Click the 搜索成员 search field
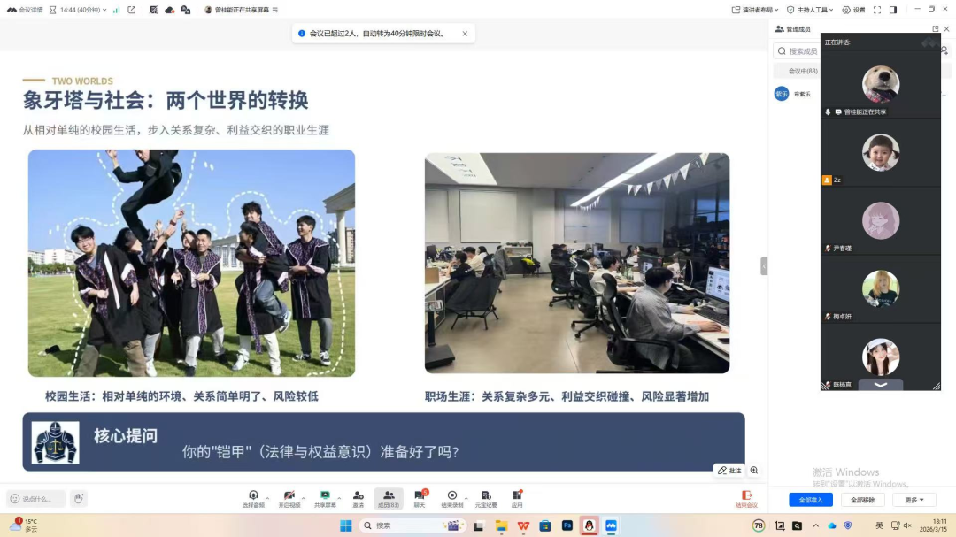The width and height of the screenshot is (956, 537). pyautogui.click(x=801, y=51)
